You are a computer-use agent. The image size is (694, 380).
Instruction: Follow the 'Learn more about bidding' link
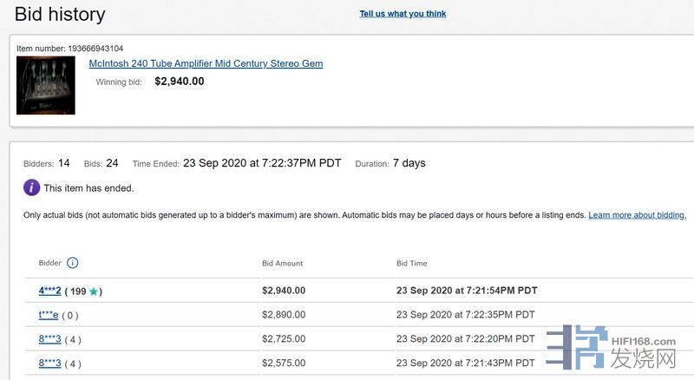pyautogui.click(x=637, y=215)
